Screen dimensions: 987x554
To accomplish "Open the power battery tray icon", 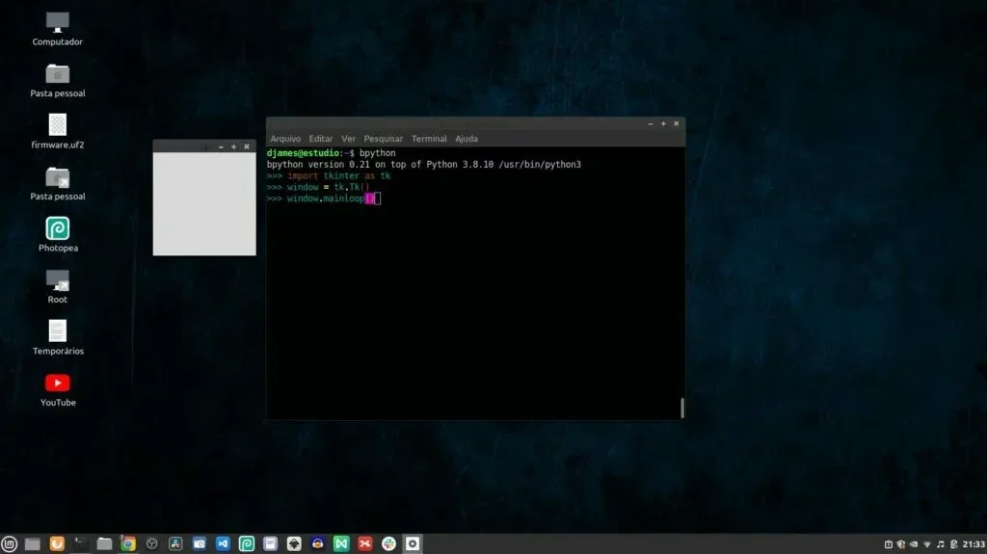I will click(x=953, y=544).
